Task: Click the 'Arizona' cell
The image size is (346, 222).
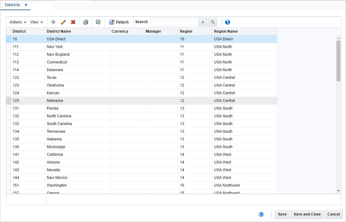Action: [x=78, y=162]
